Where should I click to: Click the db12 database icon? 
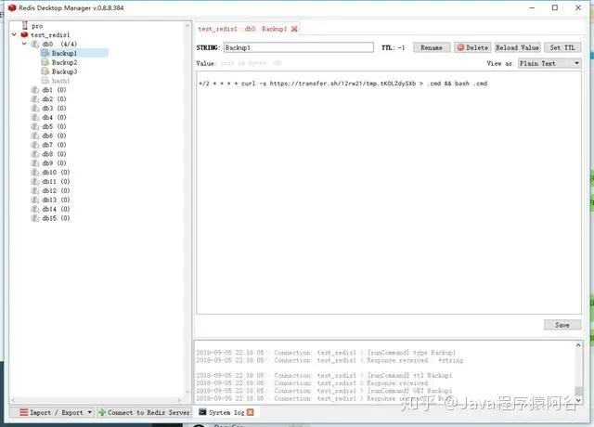point(35,190)
